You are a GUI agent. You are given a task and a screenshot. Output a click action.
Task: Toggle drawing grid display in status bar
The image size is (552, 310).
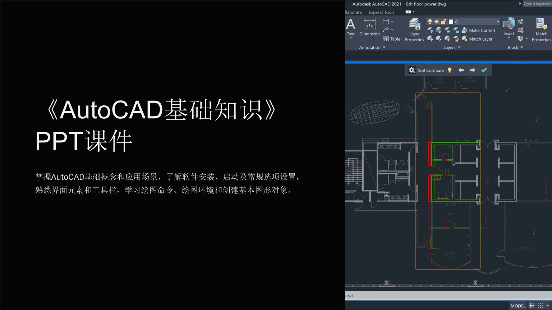click(532, 306)
